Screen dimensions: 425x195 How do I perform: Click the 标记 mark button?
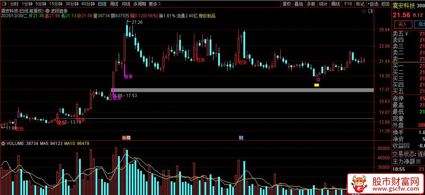pyautogui.click(x=360, y=4)
